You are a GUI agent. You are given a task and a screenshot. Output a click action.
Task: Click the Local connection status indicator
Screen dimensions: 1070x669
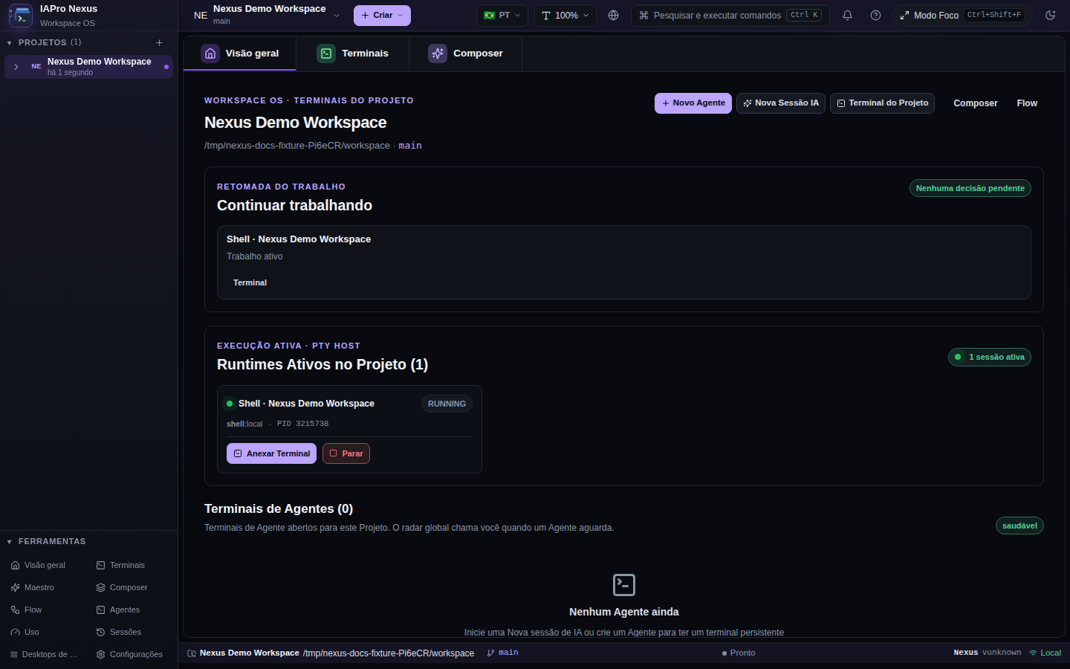click(1045, 653)
